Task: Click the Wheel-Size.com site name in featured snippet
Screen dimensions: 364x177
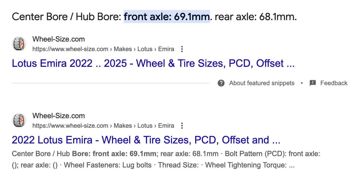Action: [58, 39]
